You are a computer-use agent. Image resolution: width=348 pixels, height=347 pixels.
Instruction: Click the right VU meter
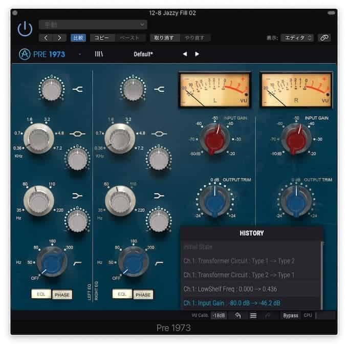click(296, 90)
